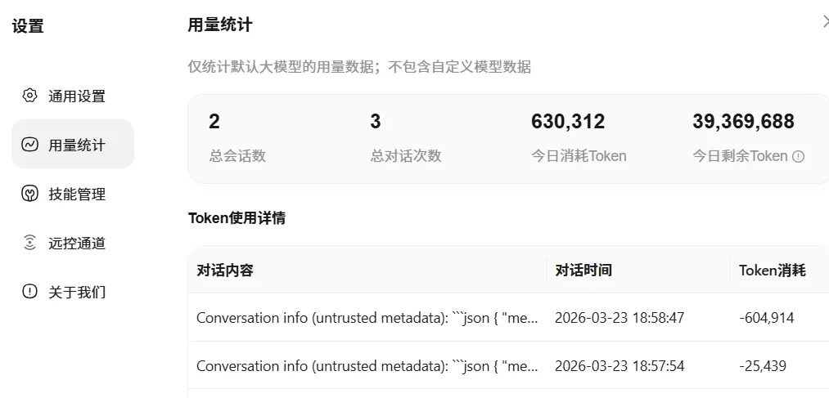The image size is (829, 398).
Task: Click the 对话时间 column header
Action: pos(583,270)
